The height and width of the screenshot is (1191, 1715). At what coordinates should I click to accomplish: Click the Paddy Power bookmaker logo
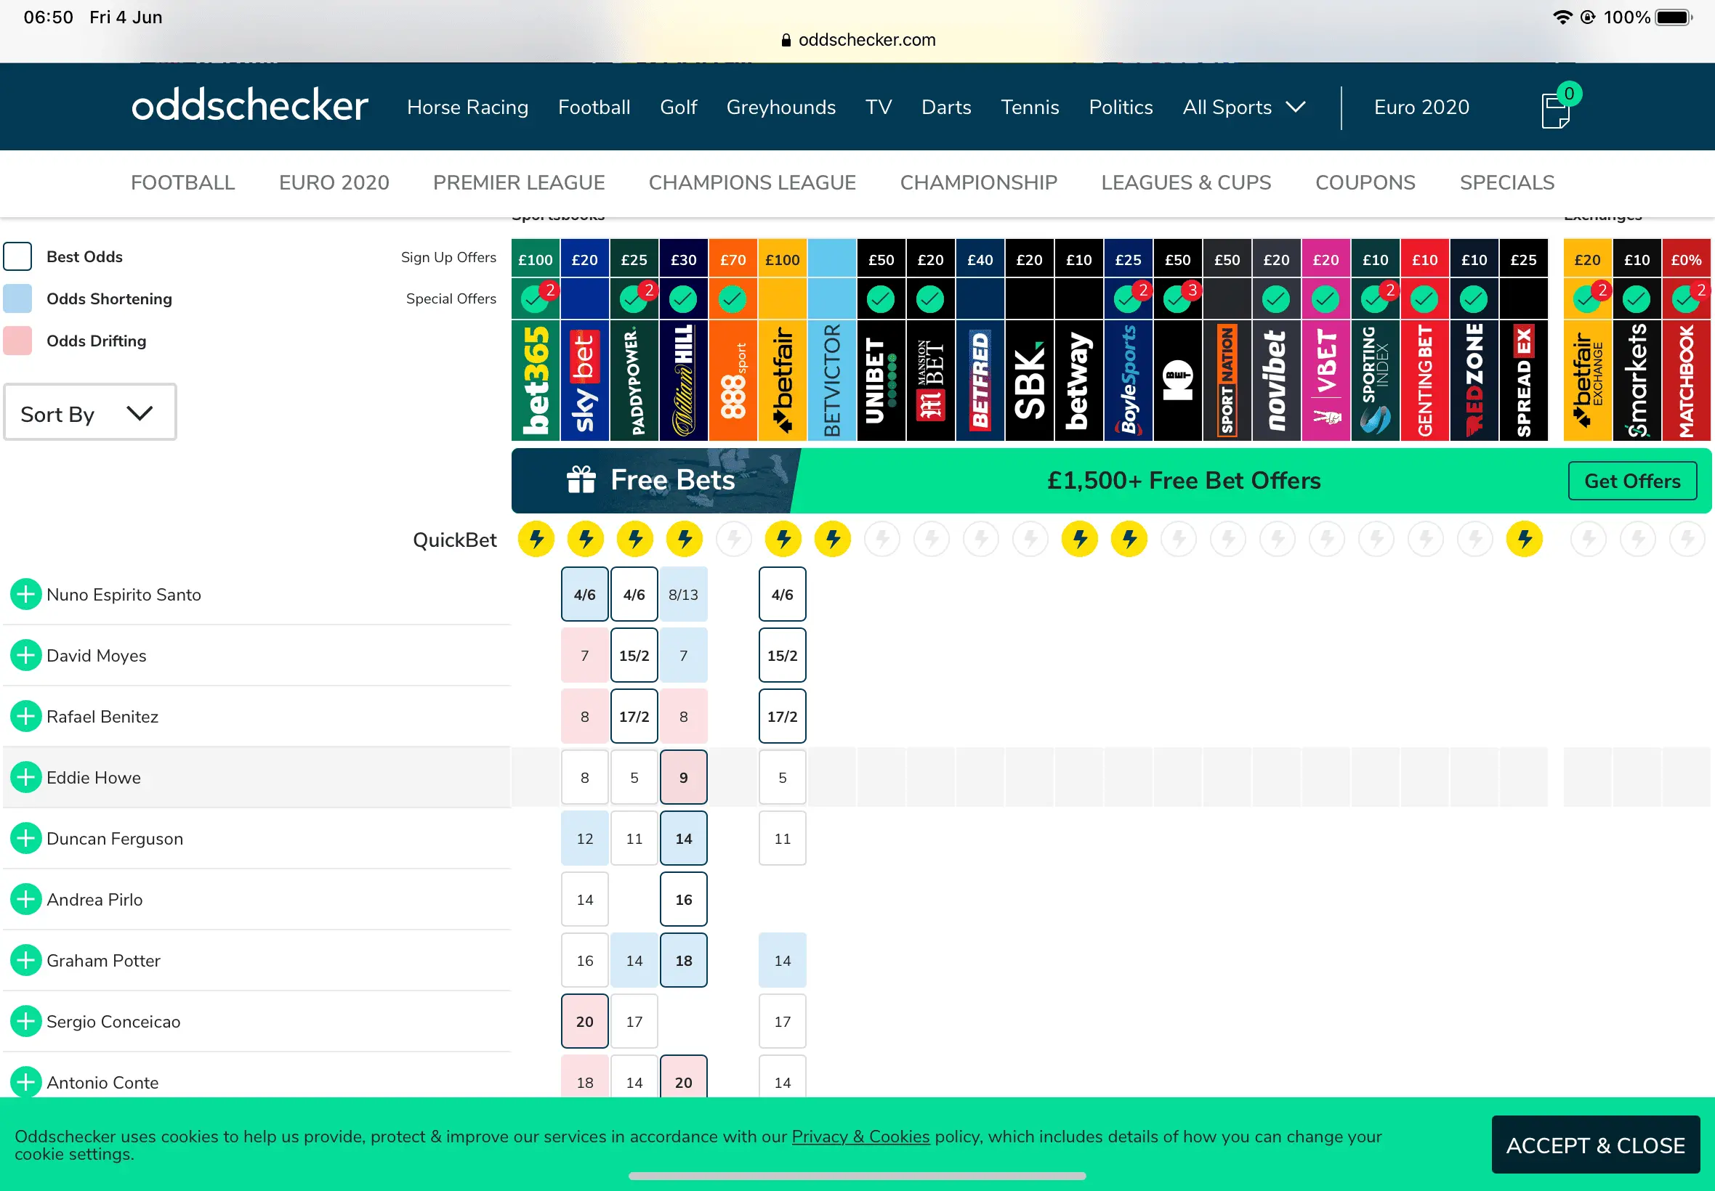(634, 380)
